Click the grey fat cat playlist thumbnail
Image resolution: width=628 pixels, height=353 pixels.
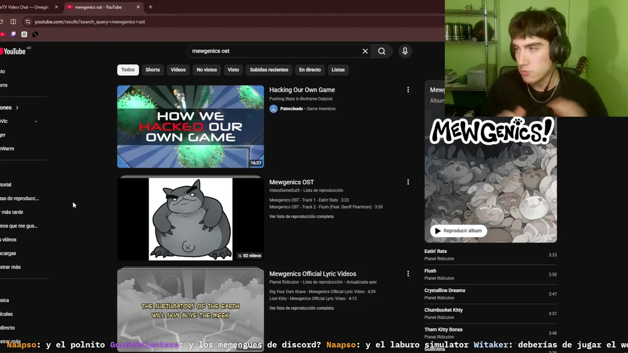tap(190, 219)
